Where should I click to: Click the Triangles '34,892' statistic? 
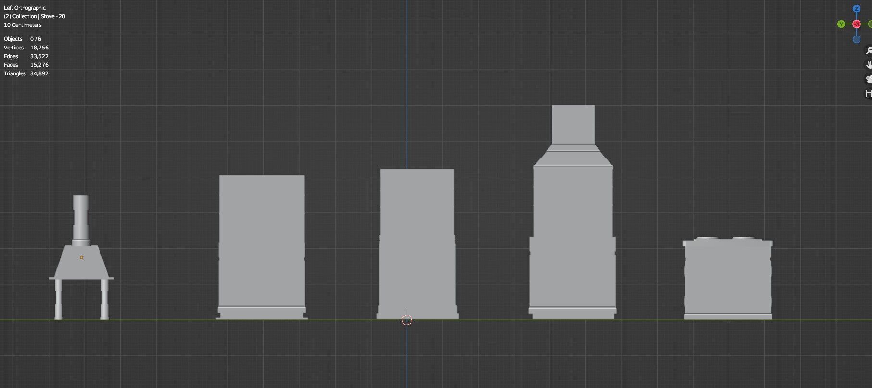[x=39, y=73]
